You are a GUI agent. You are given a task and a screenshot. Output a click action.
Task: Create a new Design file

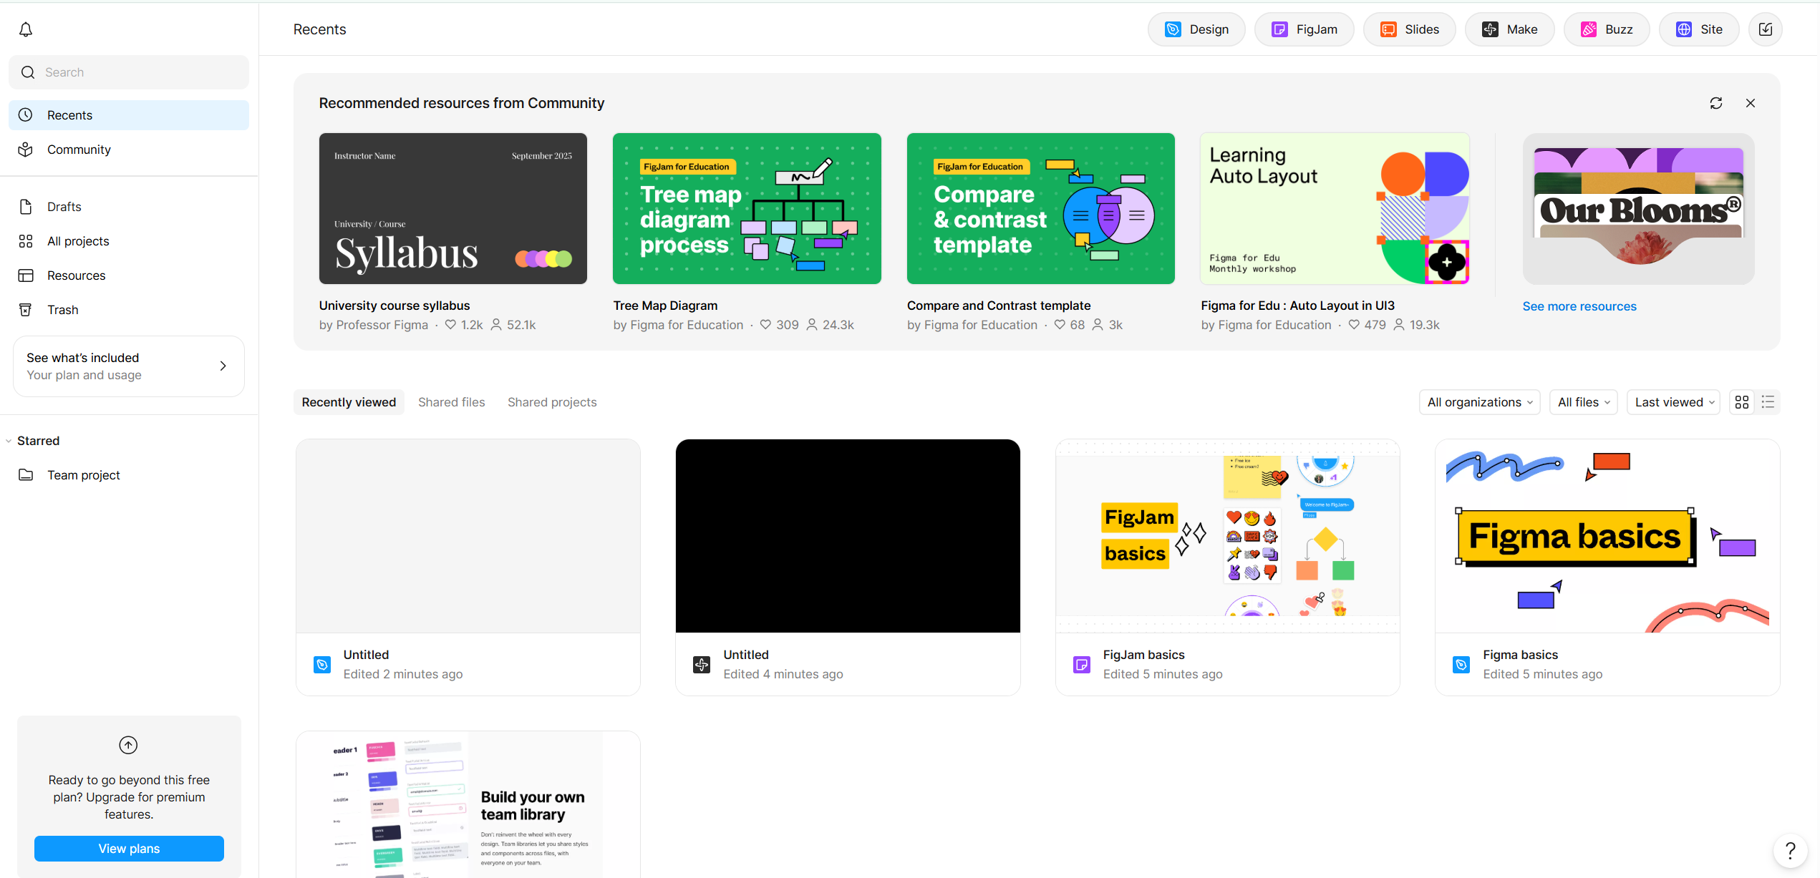tap(1196, 29)
